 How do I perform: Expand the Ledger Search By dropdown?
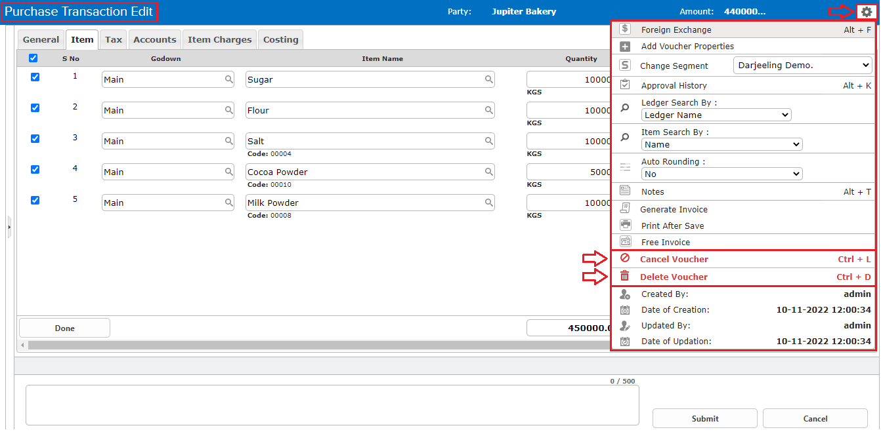click(x=716, y=115)
